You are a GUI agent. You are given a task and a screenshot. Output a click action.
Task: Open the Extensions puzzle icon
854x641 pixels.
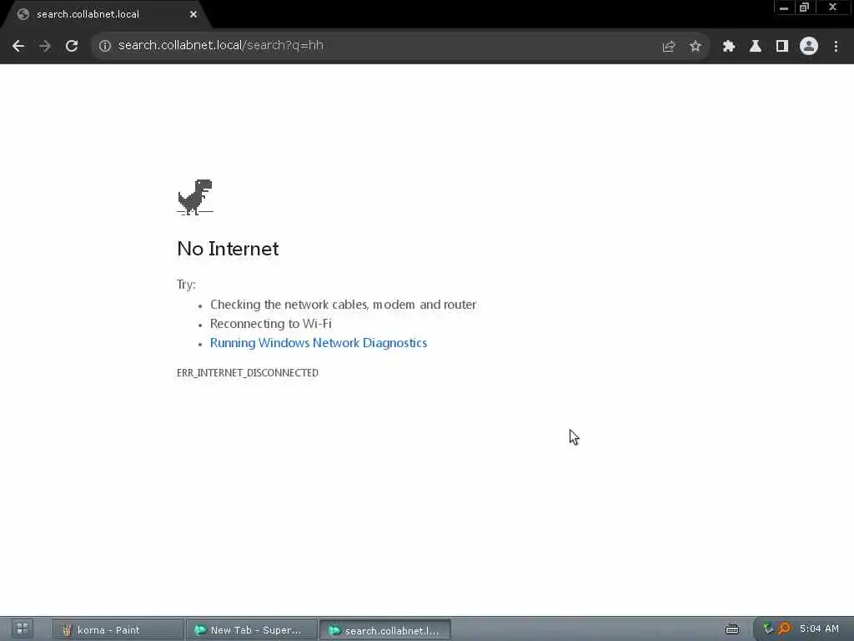pos(728,47)
